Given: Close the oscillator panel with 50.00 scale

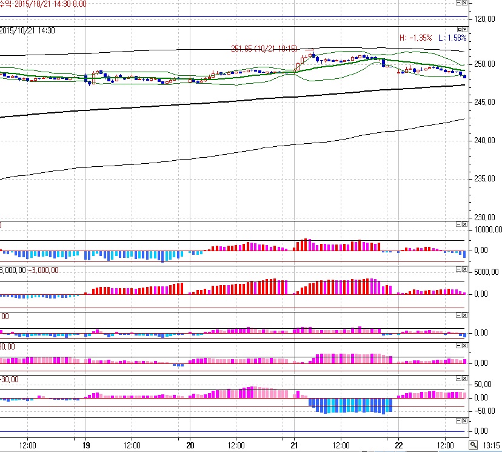Looking at the screenshot, I should click(x=465, y=378).
